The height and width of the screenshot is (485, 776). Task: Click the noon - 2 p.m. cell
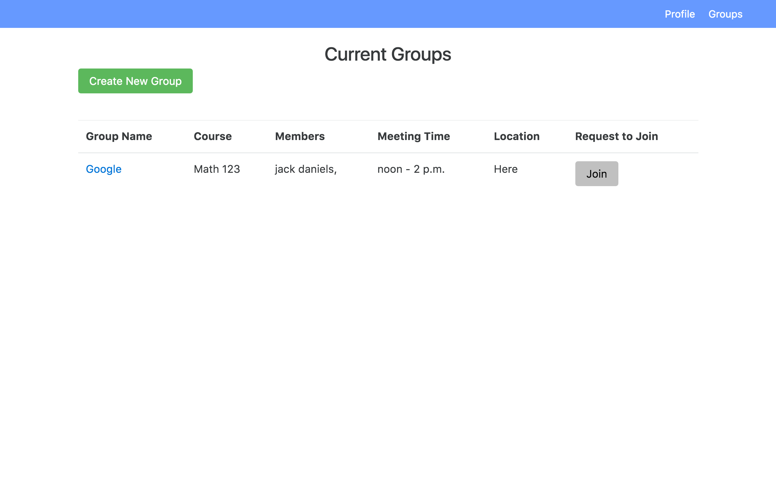tap(411, 169)
